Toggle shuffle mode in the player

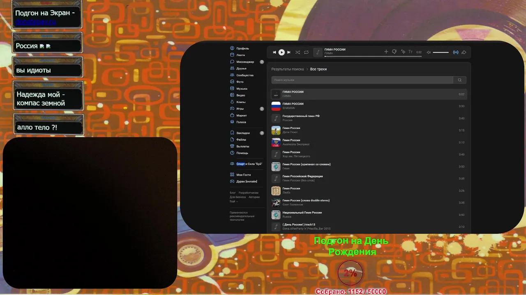[x=298, y=52]
